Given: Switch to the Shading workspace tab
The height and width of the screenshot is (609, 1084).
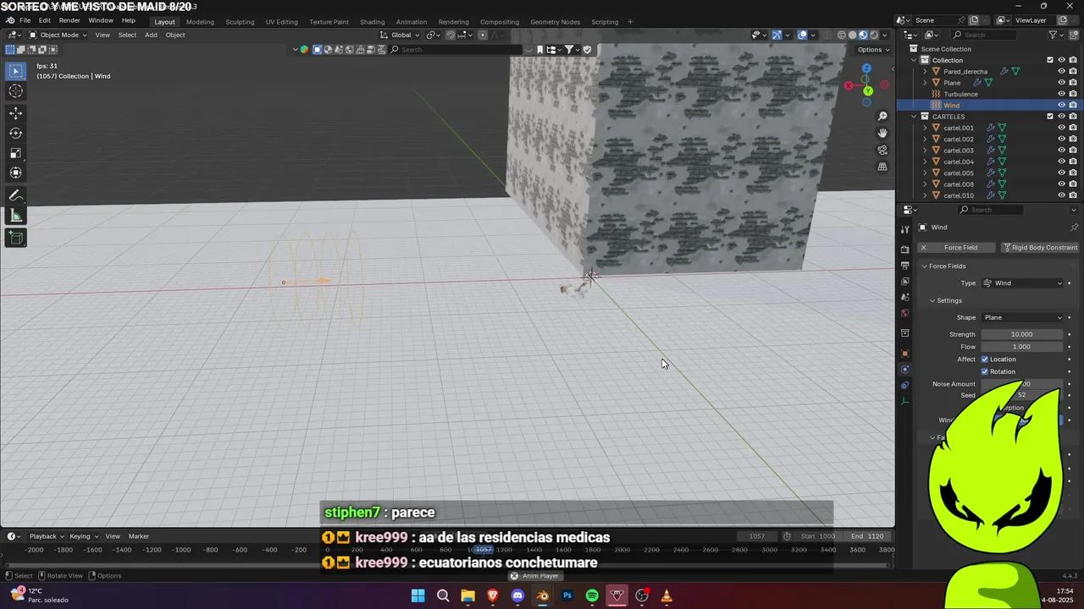Looking at the screenshot, I should 372,21.
